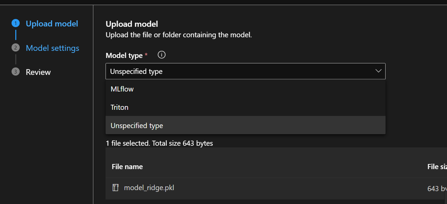Click the step 1 circle indicator

[x=16, y=23]
